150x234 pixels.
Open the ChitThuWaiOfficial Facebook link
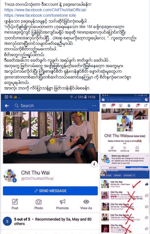click(x=45, y=10)
